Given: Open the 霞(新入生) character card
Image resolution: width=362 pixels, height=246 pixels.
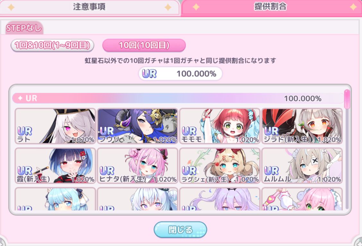Looking at the screenshot, I should point(55,166).
